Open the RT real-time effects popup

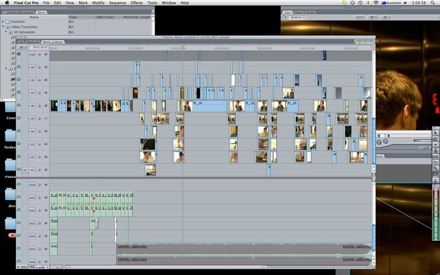coord(22,48)
